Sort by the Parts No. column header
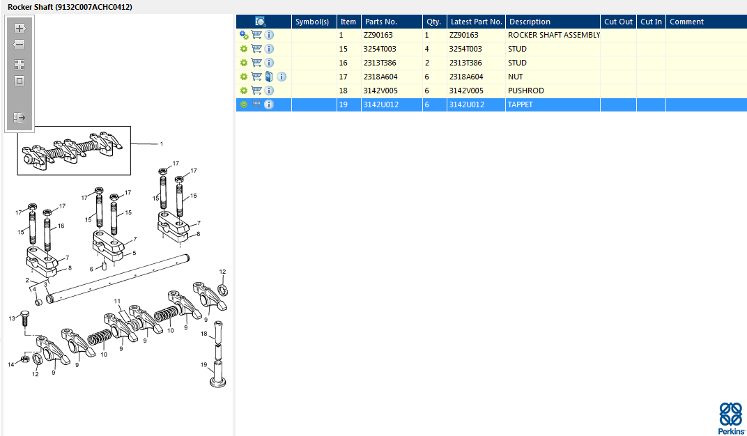Screen dimensions: 747x436 coord(380,22)
